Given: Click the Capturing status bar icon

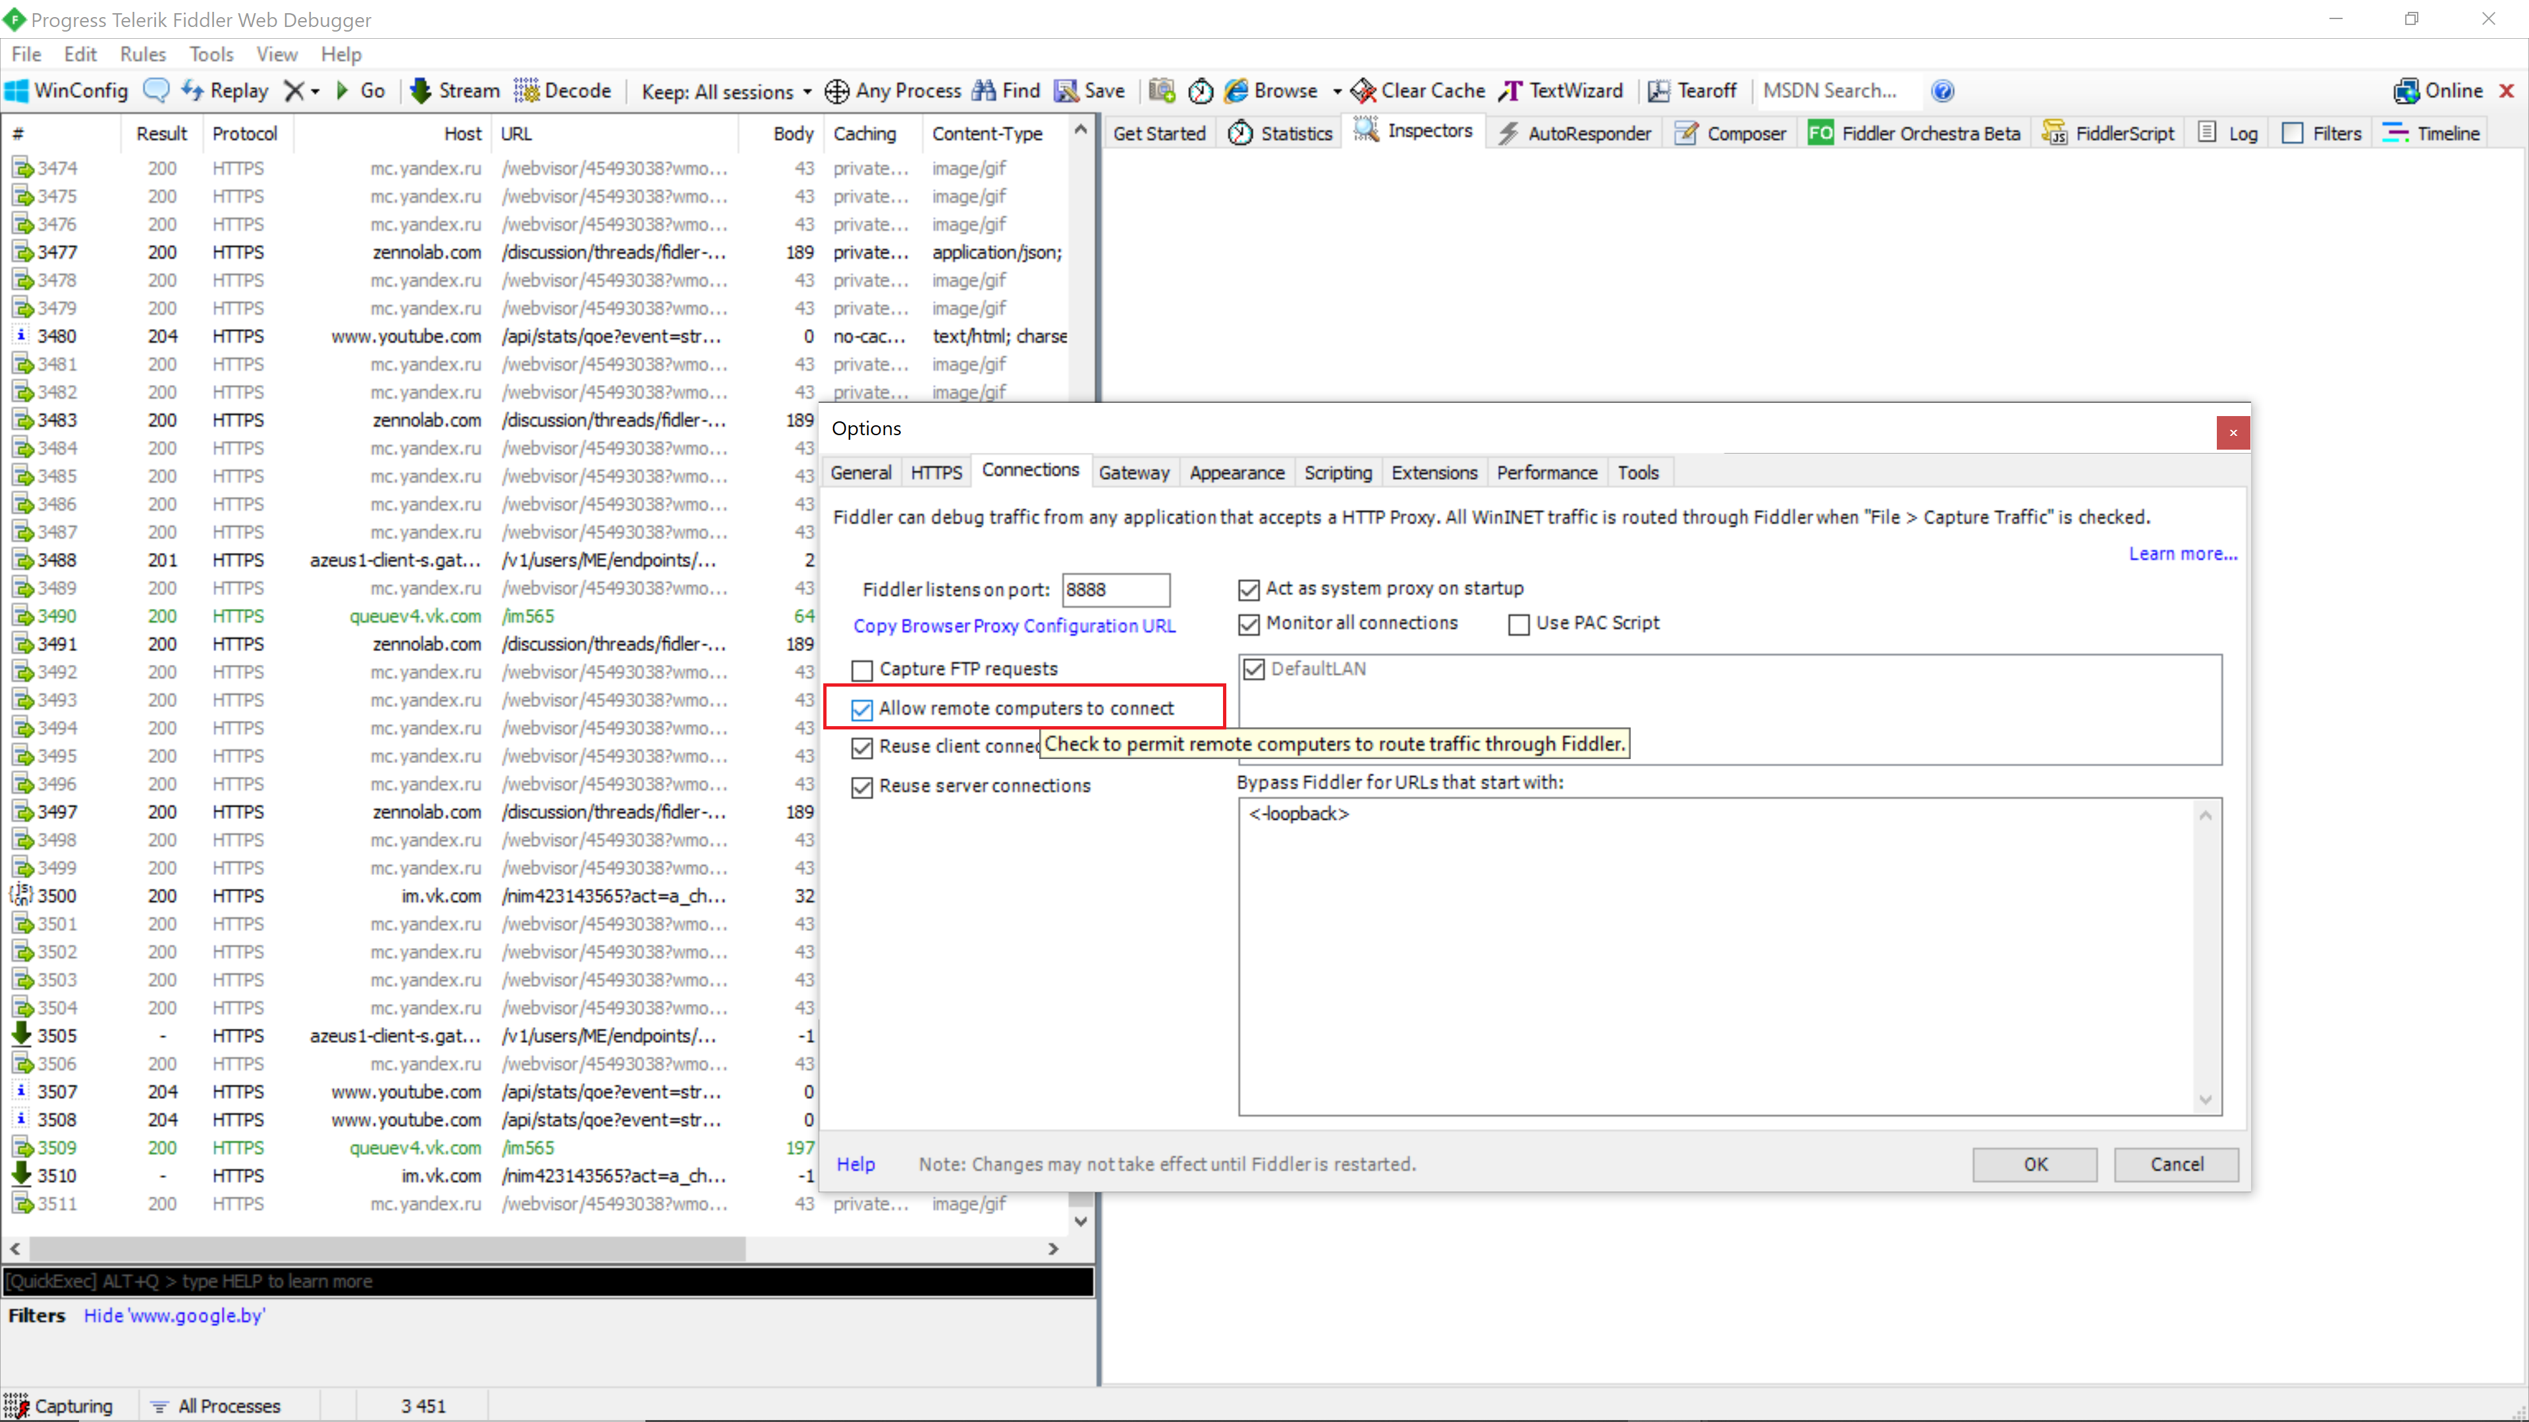Looking at the screenshot, I should [x=16, y=1406].
